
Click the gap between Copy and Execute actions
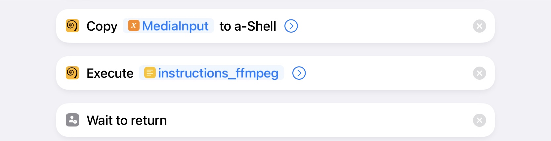(275, 49)
